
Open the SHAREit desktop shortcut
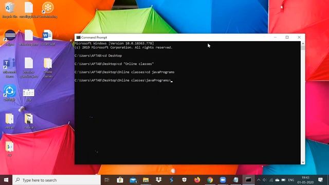[9, 92]
